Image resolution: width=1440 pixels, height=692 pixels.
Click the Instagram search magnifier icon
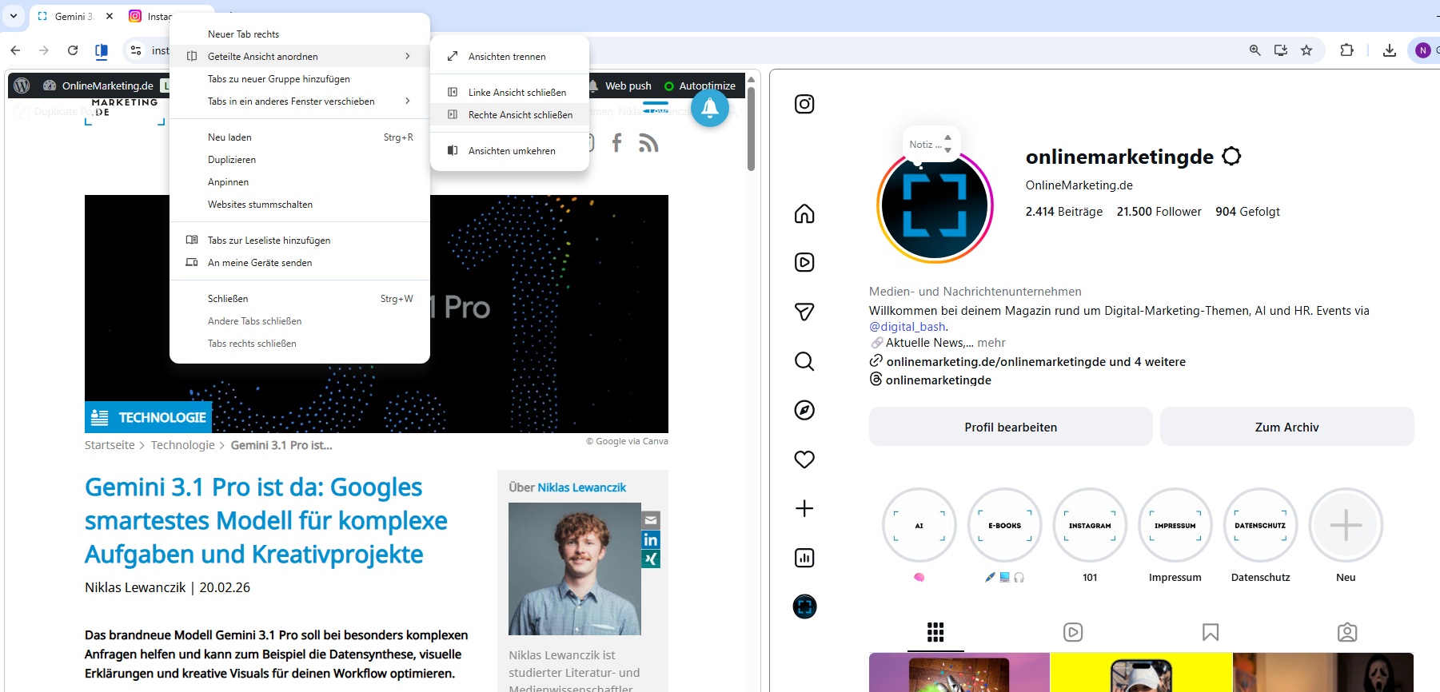tap(804, 361)
